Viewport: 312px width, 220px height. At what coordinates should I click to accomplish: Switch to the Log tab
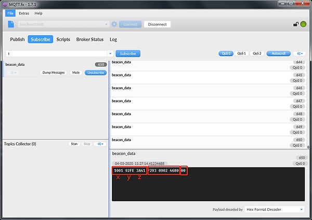click(113, 39)
